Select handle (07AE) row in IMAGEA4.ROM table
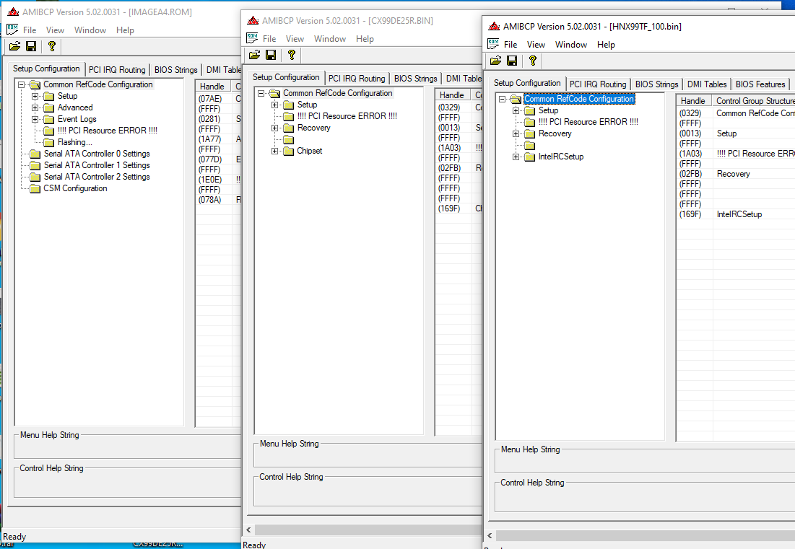Viewport: 795px width, 549px height. [x=219, y=99]
